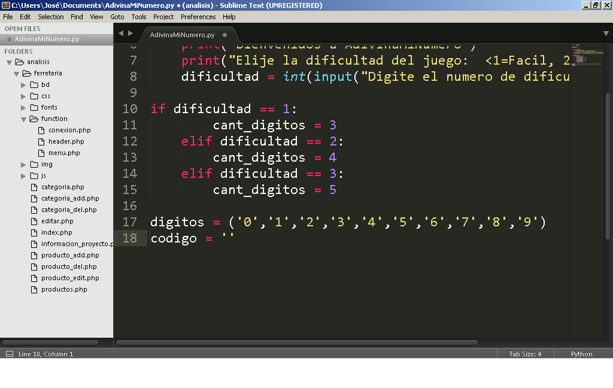Expand the css folder

23,96
